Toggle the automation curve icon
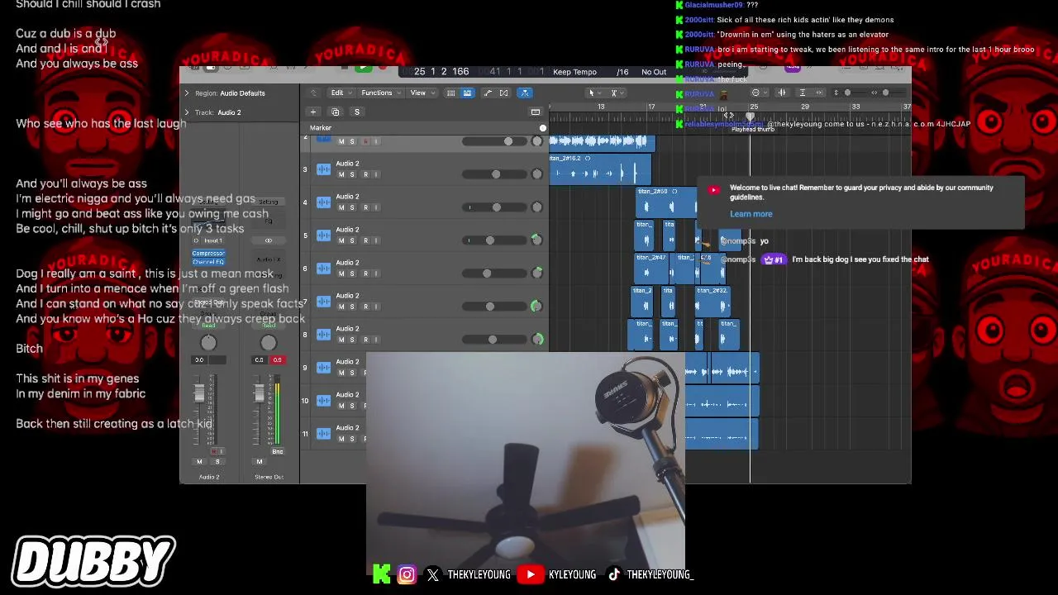This screenshot has height=595, width=1058. [x=488, y=93]
